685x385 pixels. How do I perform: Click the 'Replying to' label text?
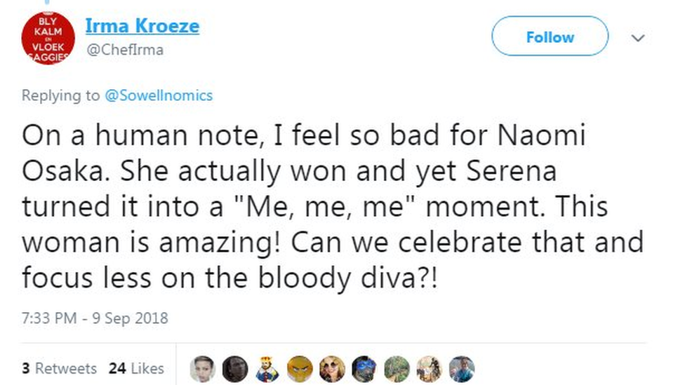pos(60,95)
